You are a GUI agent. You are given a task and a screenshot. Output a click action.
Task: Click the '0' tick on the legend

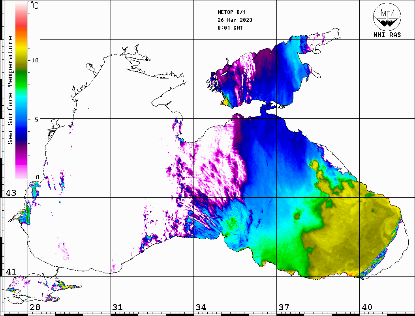38,177
